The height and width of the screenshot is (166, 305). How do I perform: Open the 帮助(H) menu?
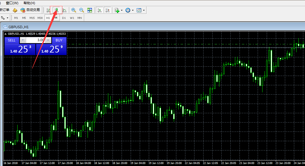29,3
